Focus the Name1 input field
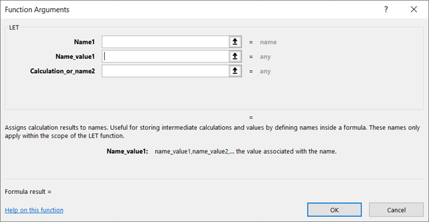429x222 pixels. pyautogui.click(x=166, y=42)
